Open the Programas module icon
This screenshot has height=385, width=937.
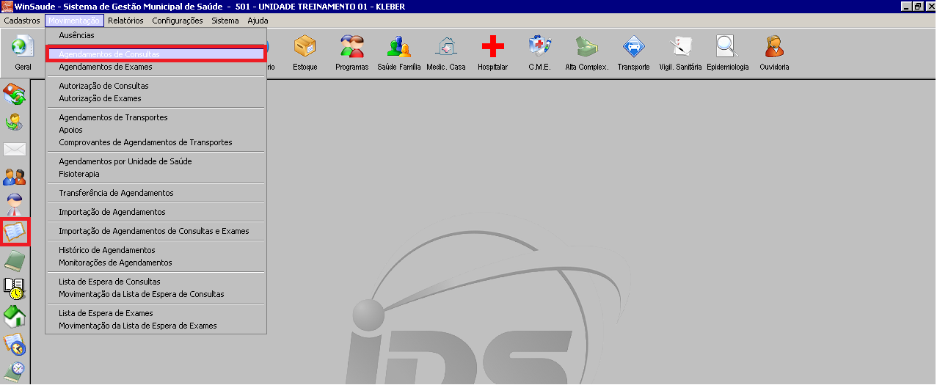pos(351,47)
